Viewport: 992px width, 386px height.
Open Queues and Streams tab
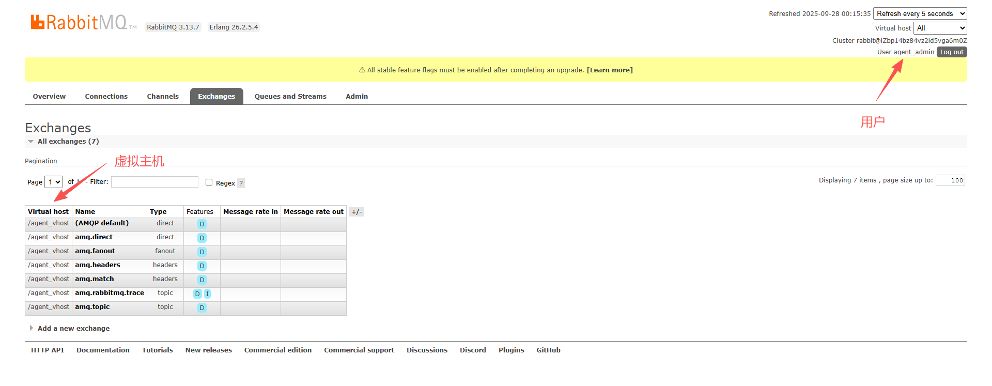click(x=290, y=97)
